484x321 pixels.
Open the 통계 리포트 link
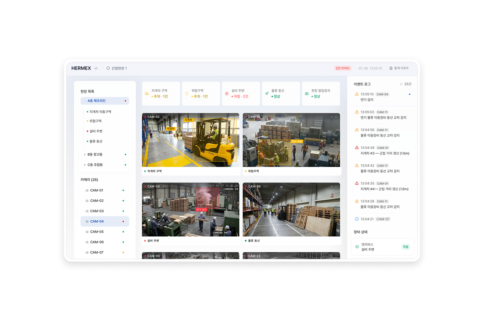[x=399, y=68]
